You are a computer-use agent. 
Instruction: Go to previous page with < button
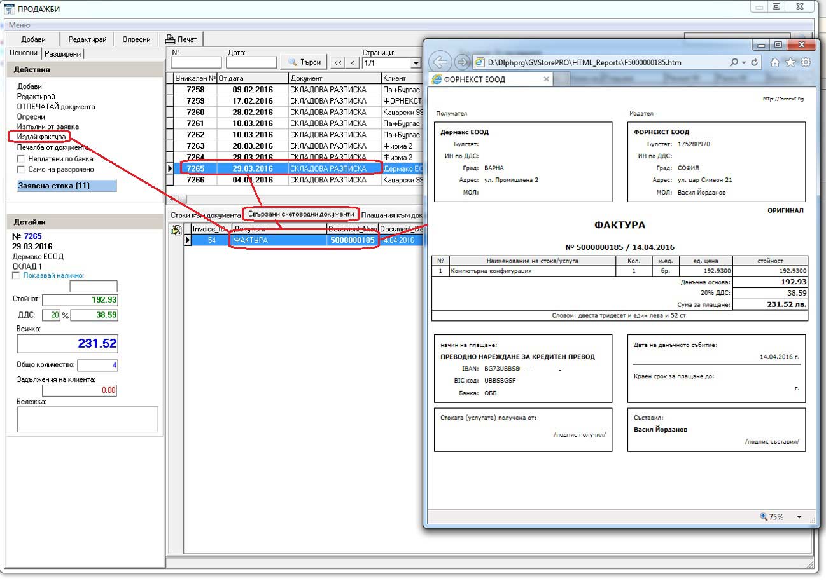pos(352,63)
